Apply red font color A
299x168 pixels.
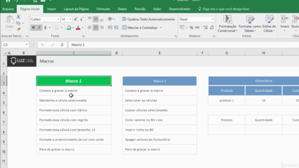[x=78, y=28]
